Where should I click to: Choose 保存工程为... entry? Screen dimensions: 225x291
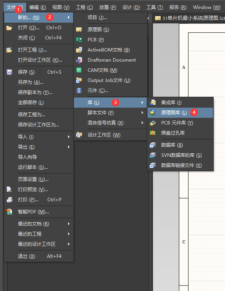[x=39, y=115]
